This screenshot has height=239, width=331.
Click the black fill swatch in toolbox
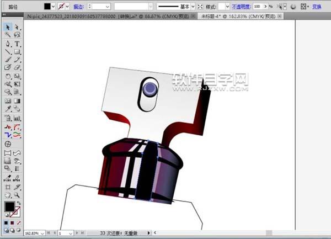(9, 207)
